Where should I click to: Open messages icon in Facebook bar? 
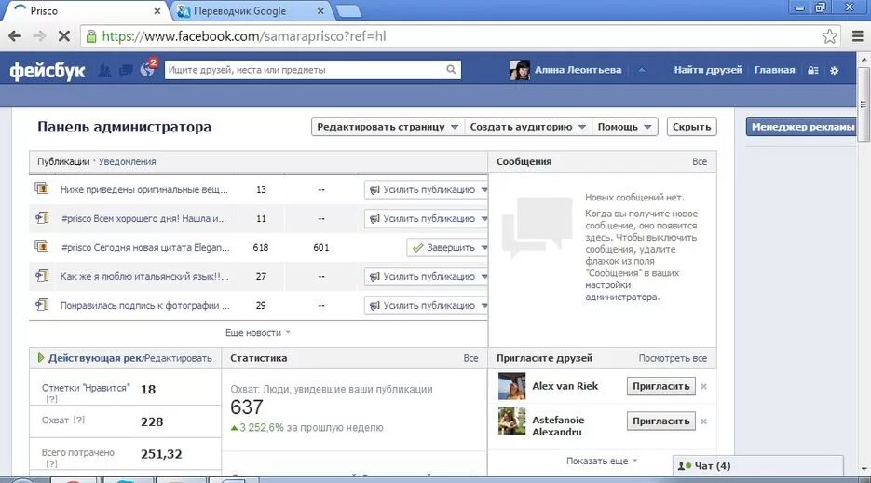(x=126, y=70)
